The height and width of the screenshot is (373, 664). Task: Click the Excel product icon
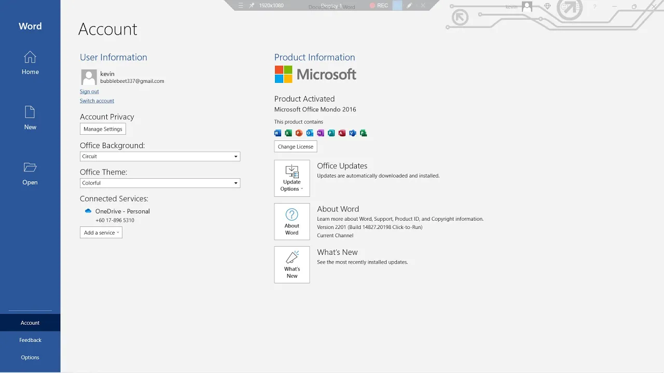pos(288,133)
